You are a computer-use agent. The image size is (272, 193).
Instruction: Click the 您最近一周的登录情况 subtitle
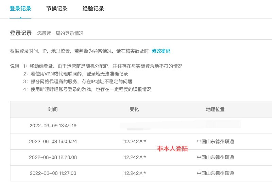point(60,33)
